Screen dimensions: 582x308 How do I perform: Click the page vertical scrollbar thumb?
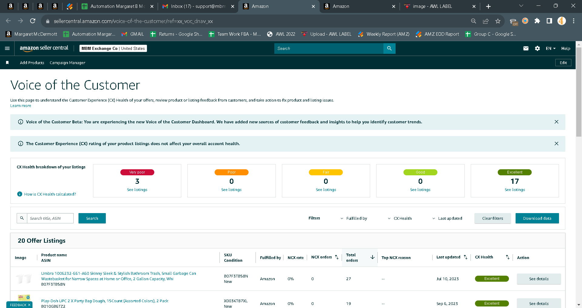point(579,92)
